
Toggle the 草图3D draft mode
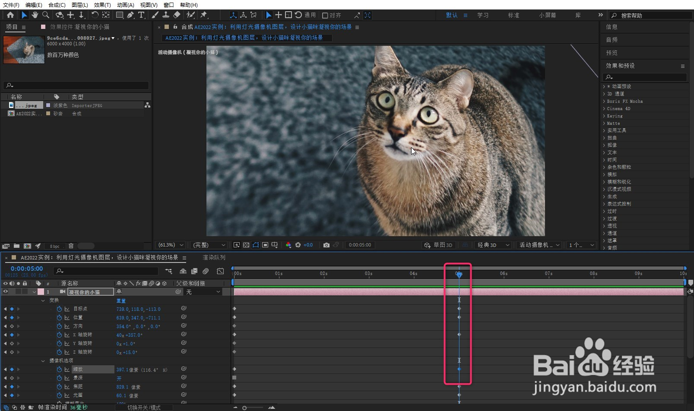(438, 245)
